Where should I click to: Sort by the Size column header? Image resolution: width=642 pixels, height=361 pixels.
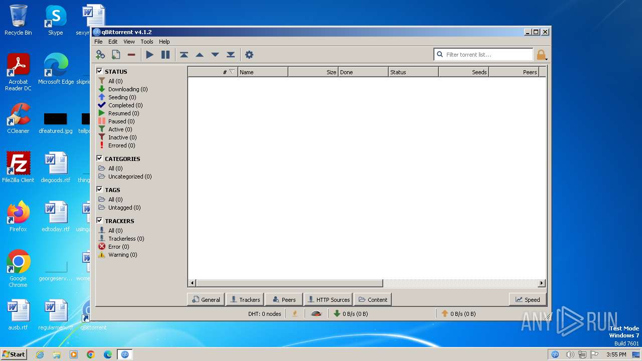pyautogui.click(x=313, y=72)
